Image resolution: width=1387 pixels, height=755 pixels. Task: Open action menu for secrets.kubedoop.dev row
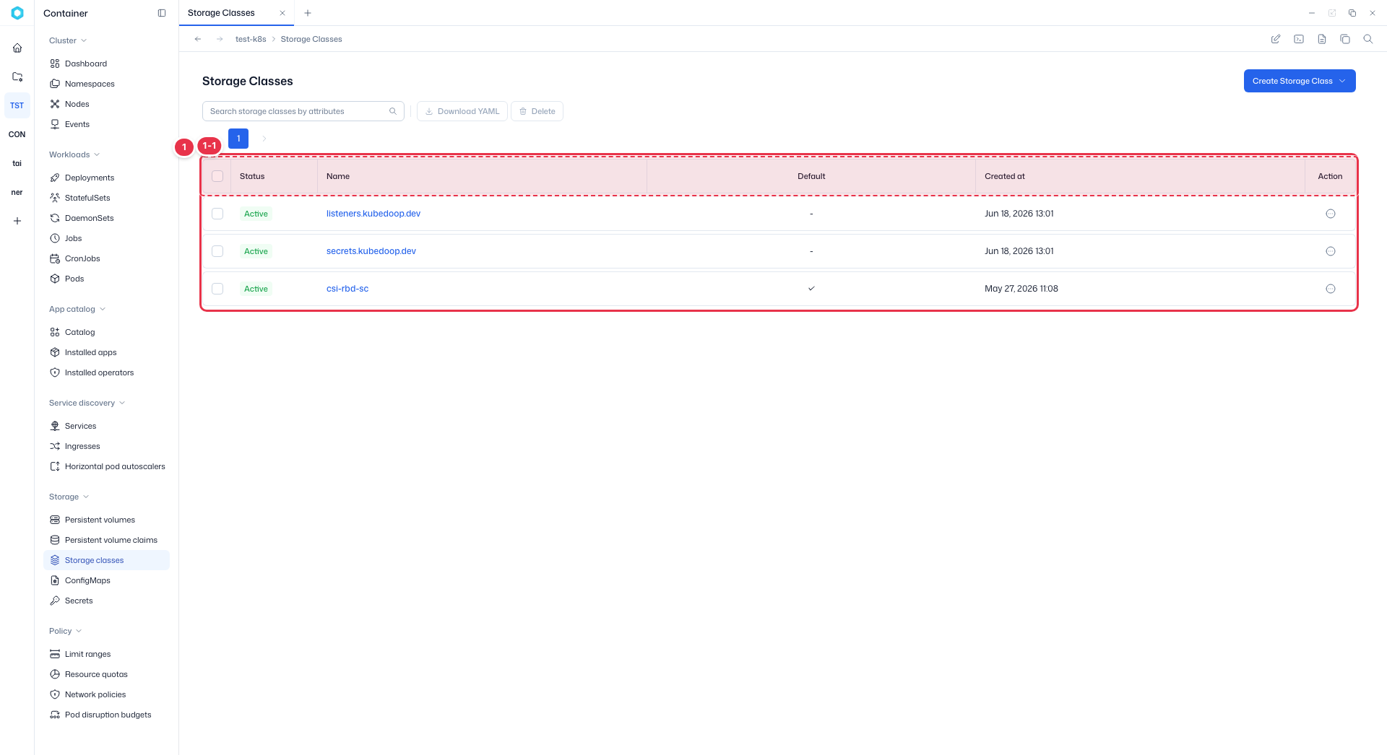click(1331, 251)
